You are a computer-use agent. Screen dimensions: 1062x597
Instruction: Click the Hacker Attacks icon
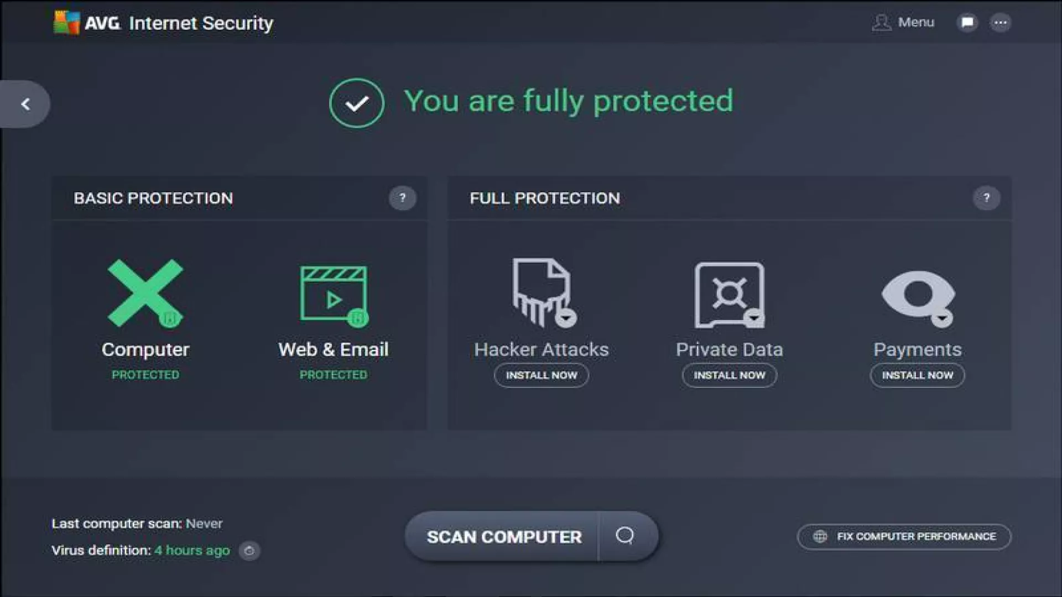[542, 292]
